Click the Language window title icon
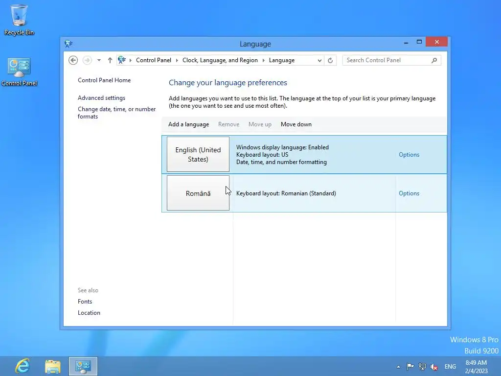The width and height of the screenshot is (501, 376). pos(68,44)
